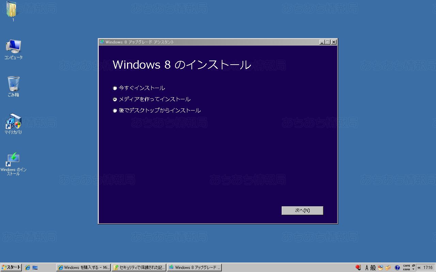This screenshot has height=272, width=436.
Task: Switch to セキュリティで保護された taskbar window
Action: [139, 268]
